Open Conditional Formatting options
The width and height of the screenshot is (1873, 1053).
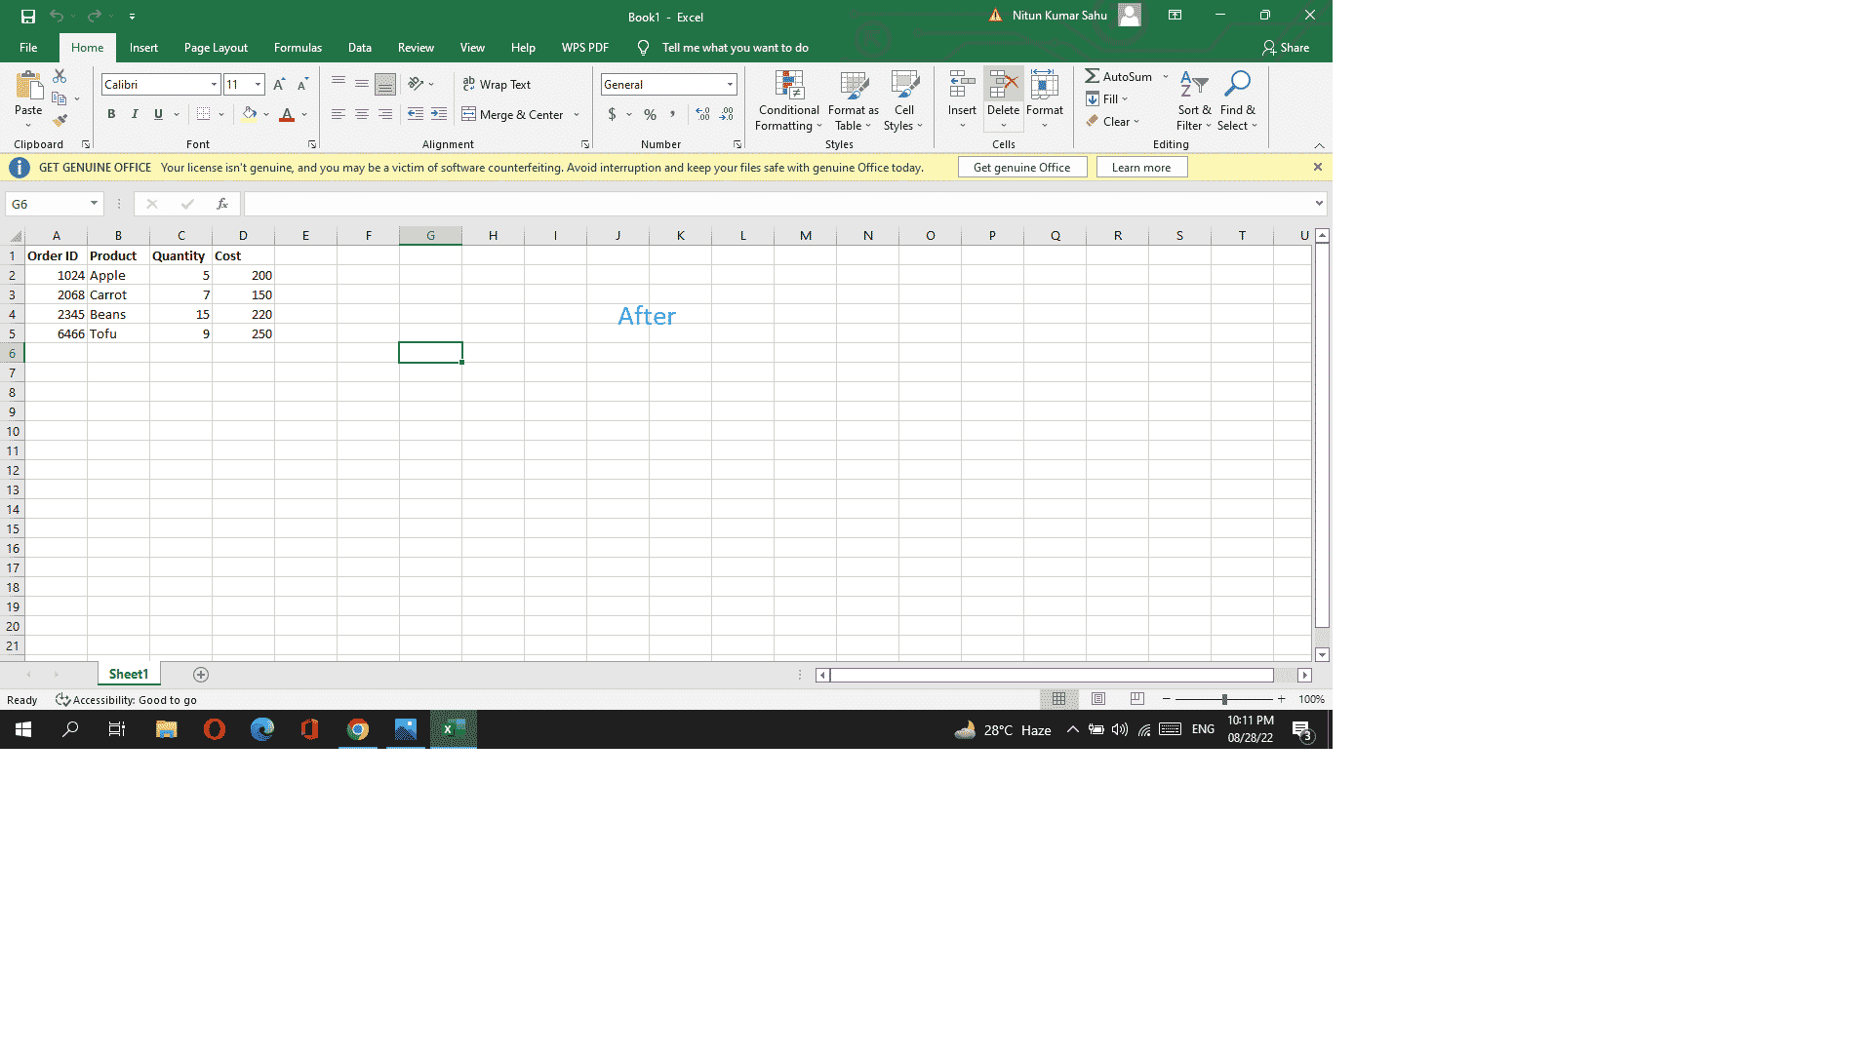click(x=788, y=101)
